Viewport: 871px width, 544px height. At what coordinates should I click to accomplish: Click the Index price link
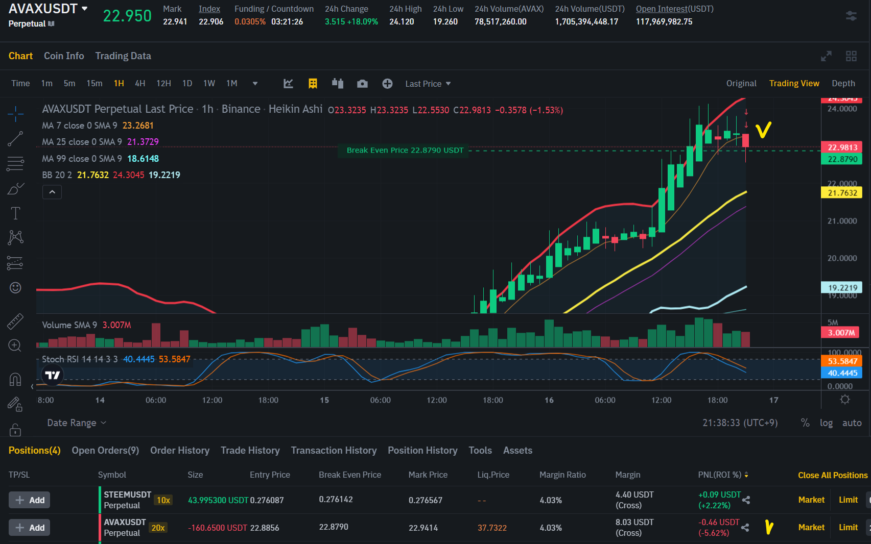(x=209, y=9)
